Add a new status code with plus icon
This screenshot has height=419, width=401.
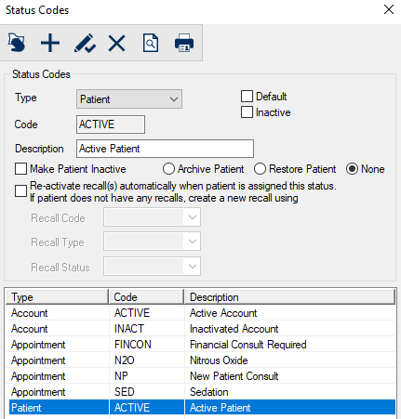click(50, 43)
